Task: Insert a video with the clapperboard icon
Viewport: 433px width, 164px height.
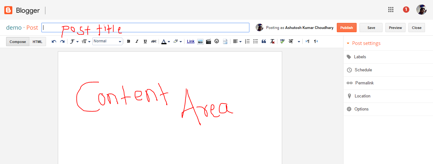Action: (x=209, y=41)
